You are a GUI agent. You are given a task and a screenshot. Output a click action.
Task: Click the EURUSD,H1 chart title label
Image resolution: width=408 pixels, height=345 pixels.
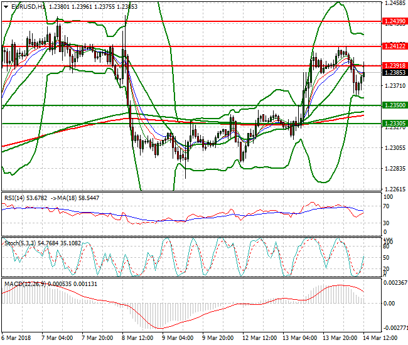click(x=27, y=6)
